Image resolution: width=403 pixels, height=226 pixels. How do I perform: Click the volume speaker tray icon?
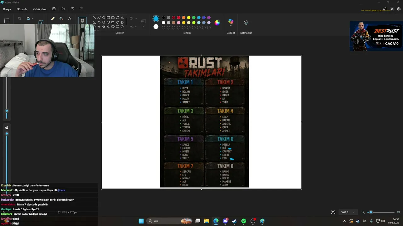coord(383,221)
